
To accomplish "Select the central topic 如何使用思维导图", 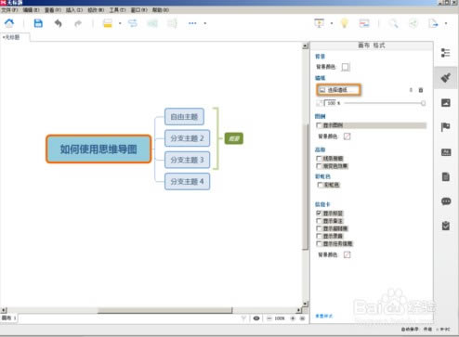I will click(x=98, y=149).
